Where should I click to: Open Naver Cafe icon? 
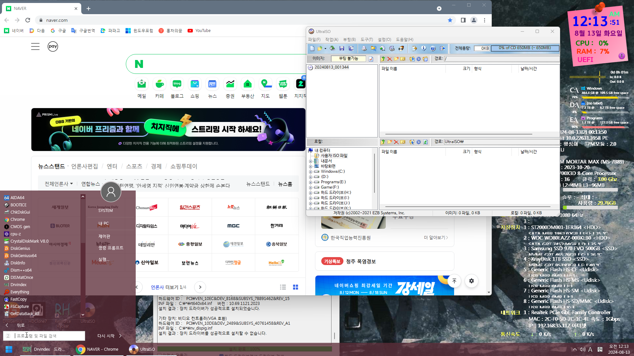point(159,84)
